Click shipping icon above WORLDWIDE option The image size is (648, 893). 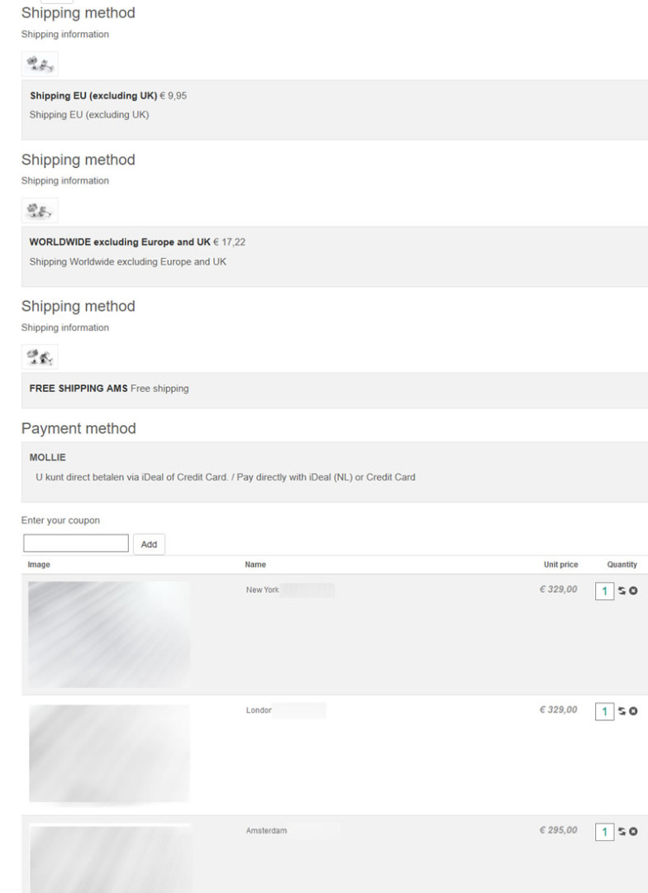[39, 210]
